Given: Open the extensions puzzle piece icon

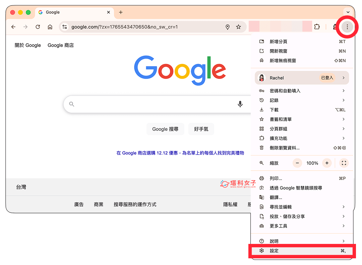Looking at the screenshot, I should (x=317, y=27).
